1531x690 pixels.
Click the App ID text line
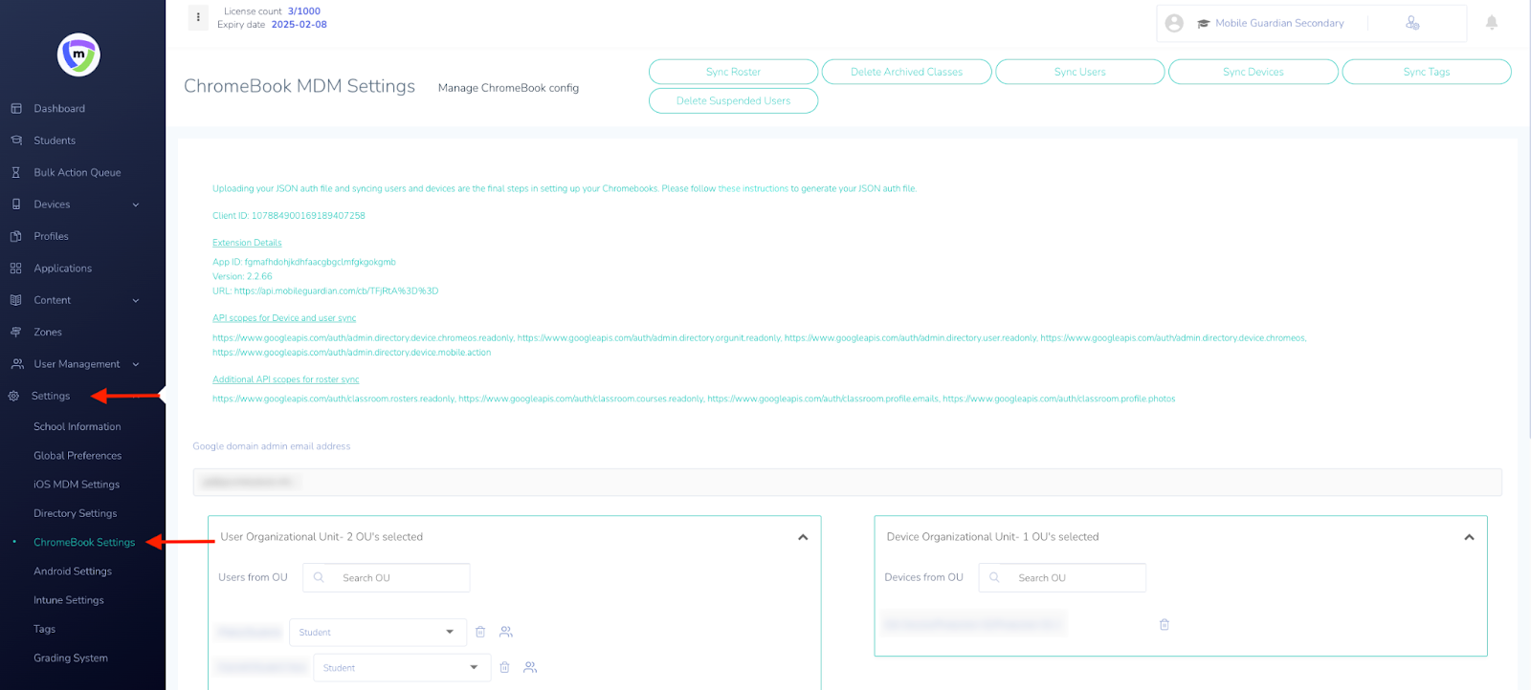point(304,262)
